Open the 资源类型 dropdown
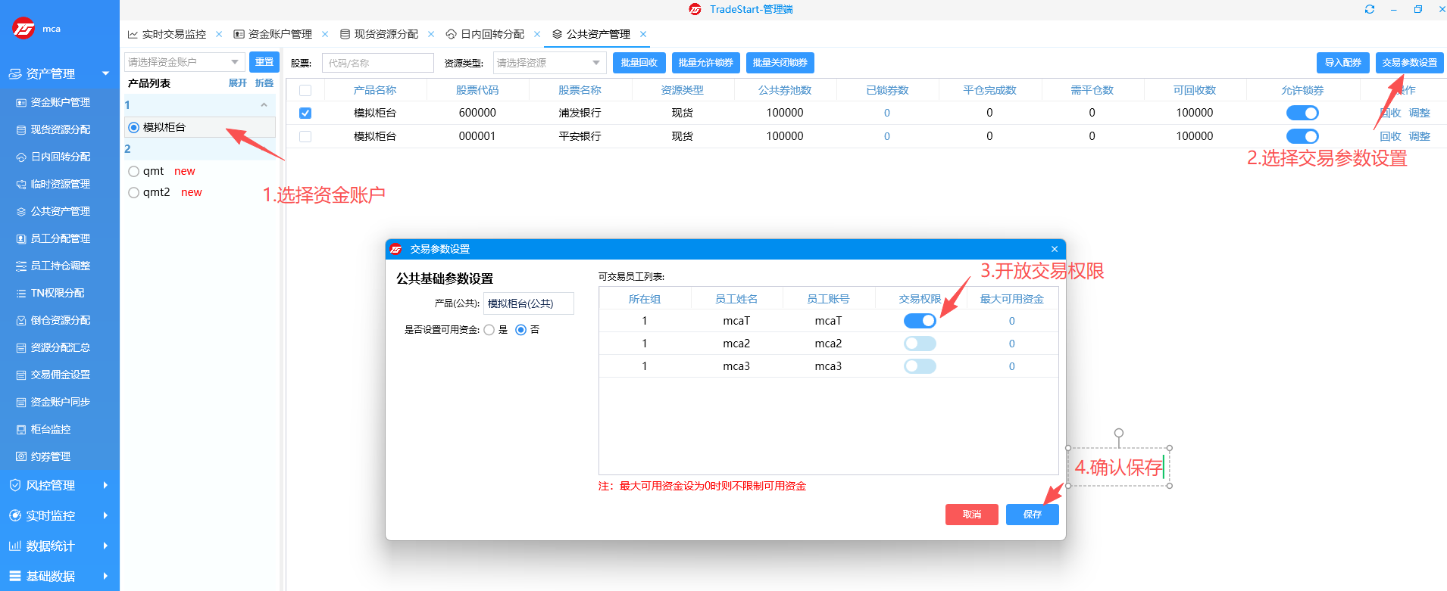Image resolution: width=1447 pixels, height=591 pixels. click(x=549, y=63)
